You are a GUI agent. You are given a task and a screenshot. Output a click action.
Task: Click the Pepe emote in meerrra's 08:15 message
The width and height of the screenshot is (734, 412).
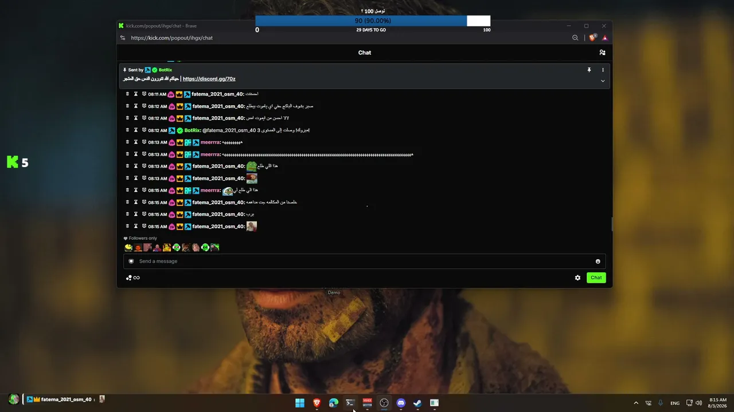click(x=228, y=191)
